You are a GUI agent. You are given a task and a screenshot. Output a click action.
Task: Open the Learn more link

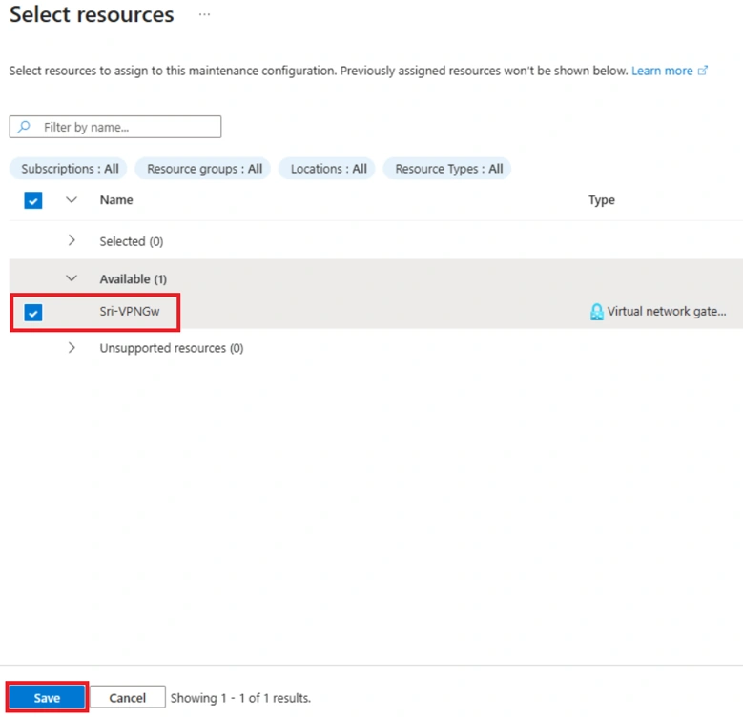tap(662, 71)
